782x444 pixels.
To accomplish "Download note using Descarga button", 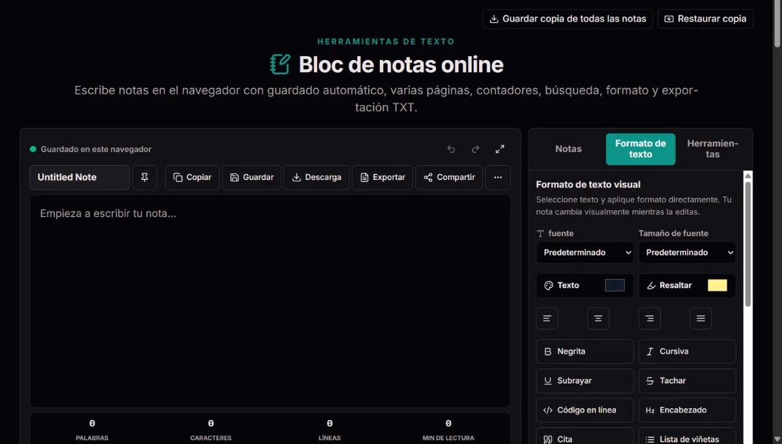I will (317, 177).
